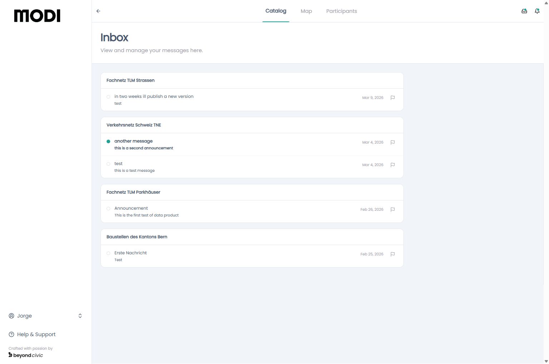Viewport: 549px width, 364px height.
Task: Open Help & Support link
Action: click(x=32, y=334)
